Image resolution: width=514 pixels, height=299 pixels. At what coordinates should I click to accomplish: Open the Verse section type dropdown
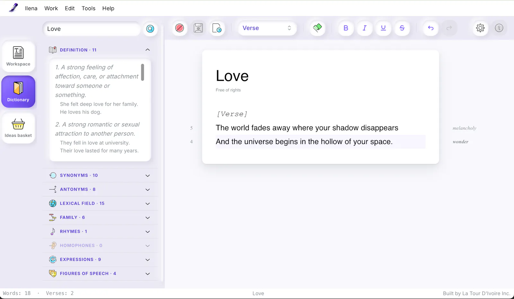[x=267, y=28]
